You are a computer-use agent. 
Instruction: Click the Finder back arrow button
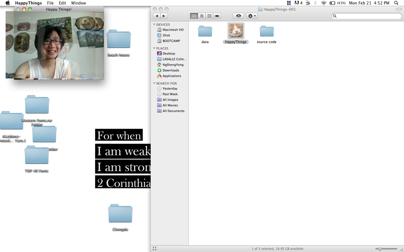pos(157,16)
